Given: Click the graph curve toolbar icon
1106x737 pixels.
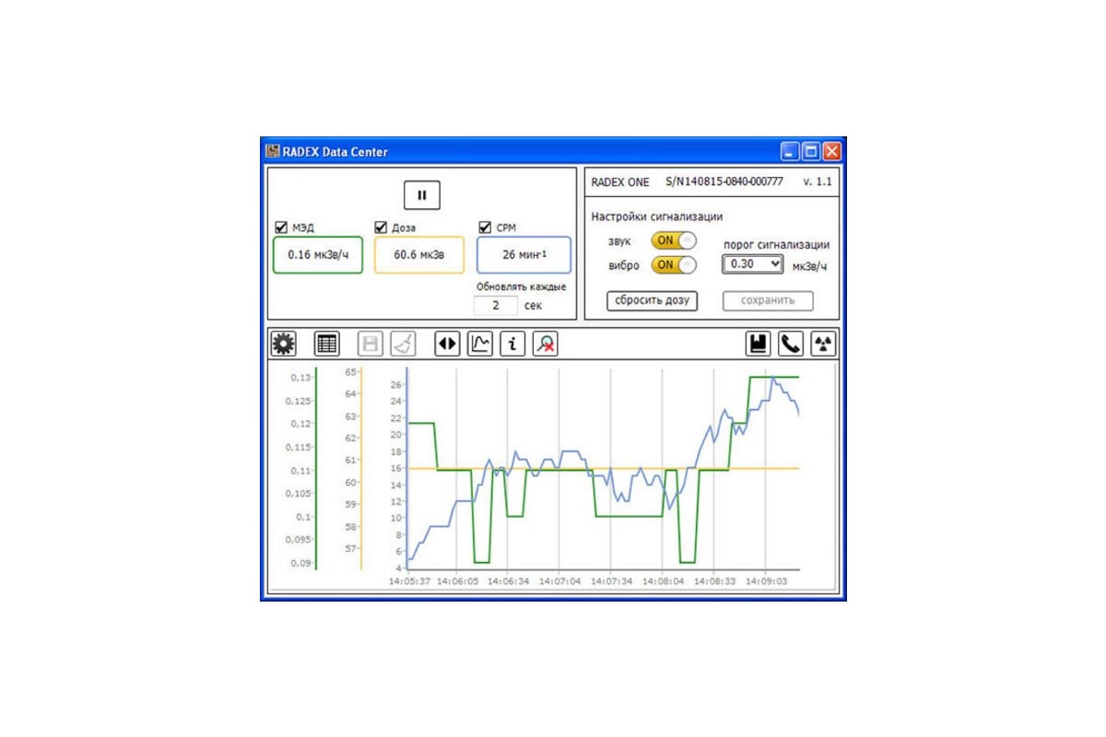Looking at the screenshot, I should pyautogui.click(x=480, y=345).
